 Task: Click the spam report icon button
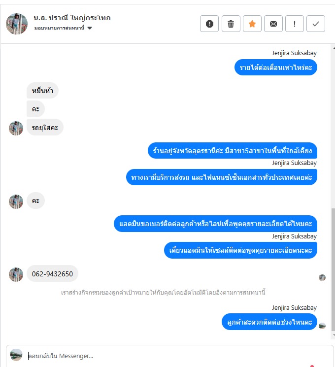point(209,24)
